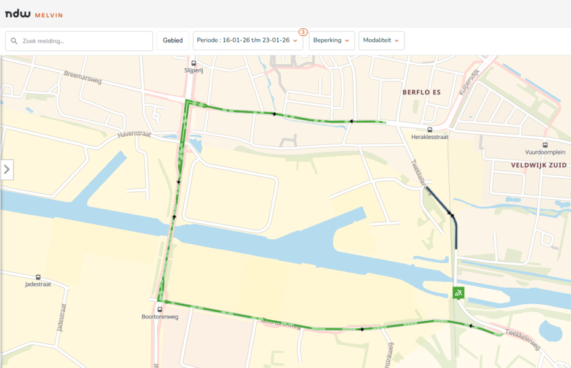
Task: Click the Gebied filter button
Action: tap(173, 40)
